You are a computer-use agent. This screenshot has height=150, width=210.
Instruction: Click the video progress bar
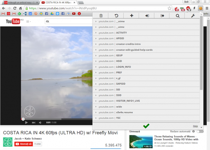[57, 119]
